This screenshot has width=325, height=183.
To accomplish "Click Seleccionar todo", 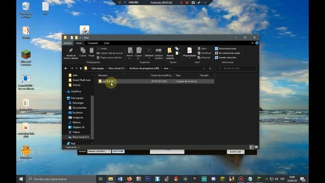I will click(225, 49).
